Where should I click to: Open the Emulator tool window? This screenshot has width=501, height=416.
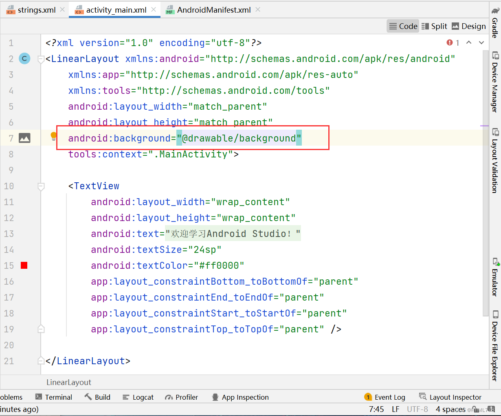495,277
